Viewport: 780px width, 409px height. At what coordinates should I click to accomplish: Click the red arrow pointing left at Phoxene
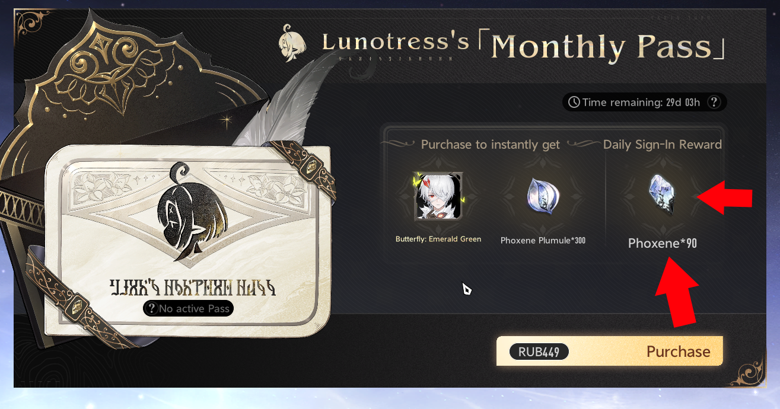tap(724, 199)
